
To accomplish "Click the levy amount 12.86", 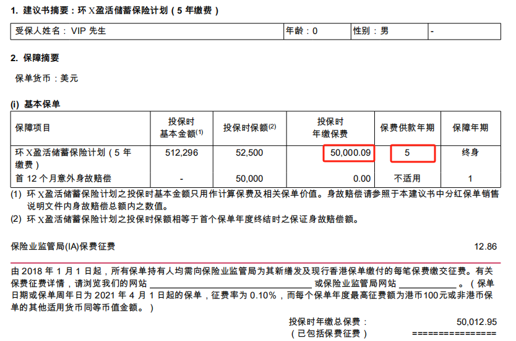I will pos(485,246).
